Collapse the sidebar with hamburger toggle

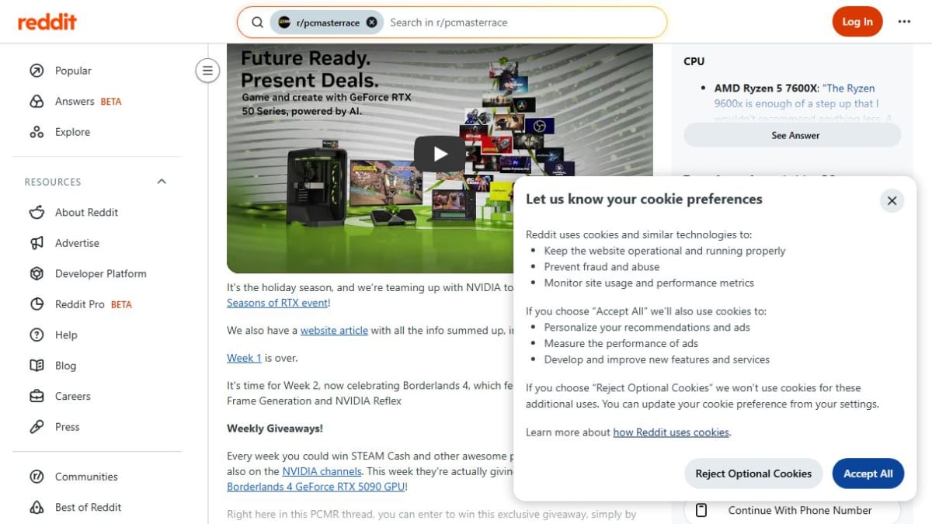point(207,71)
